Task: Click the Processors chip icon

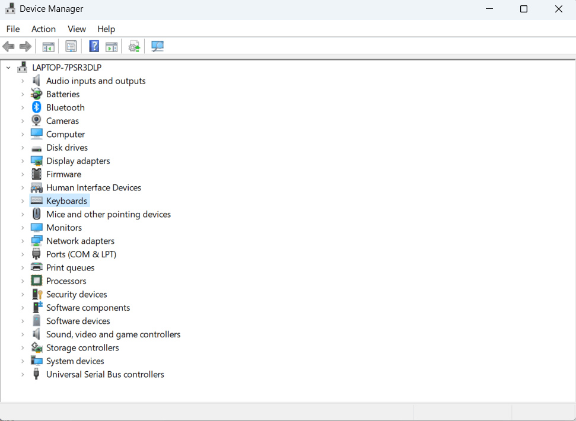Action: coord(36,281)
